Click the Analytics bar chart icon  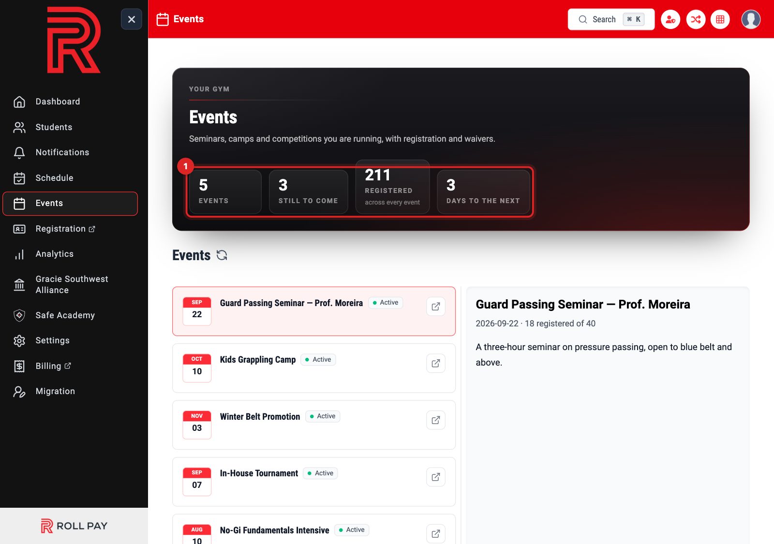click(x=19, y=254)
